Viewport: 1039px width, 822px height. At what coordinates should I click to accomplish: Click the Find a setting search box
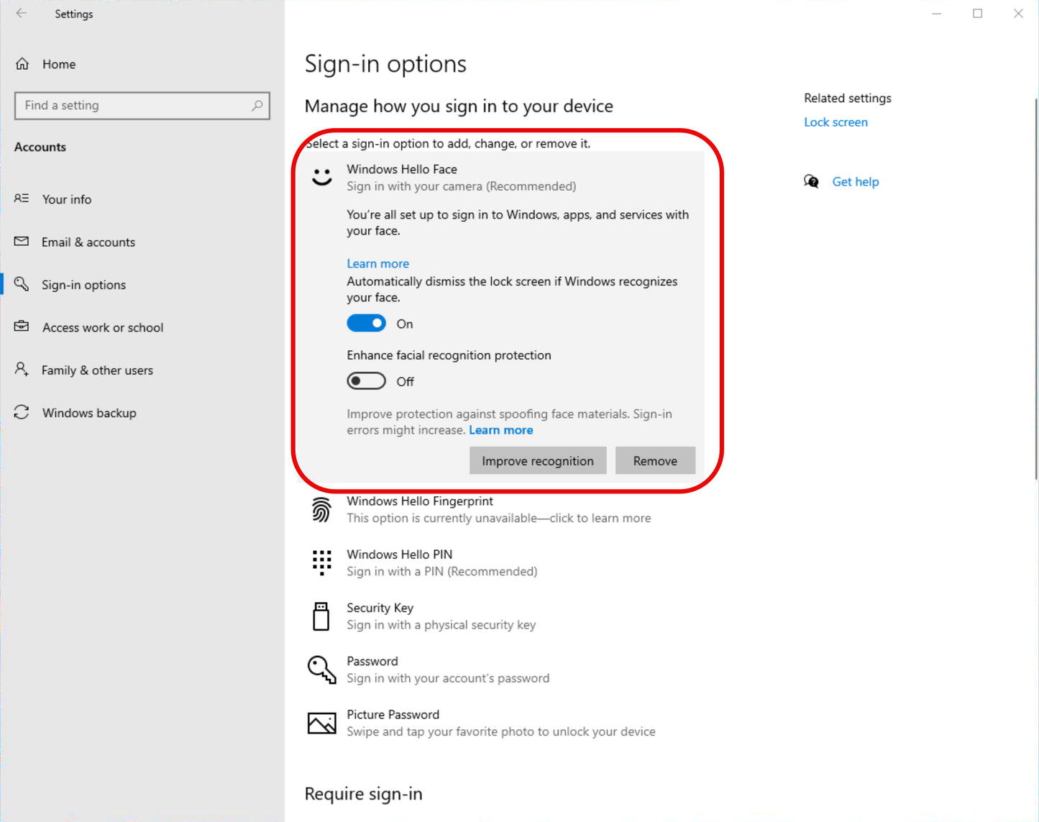(x=142, y=106)
